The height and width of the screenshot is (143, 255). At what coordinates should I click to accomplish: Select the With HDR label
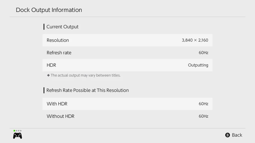57,104
